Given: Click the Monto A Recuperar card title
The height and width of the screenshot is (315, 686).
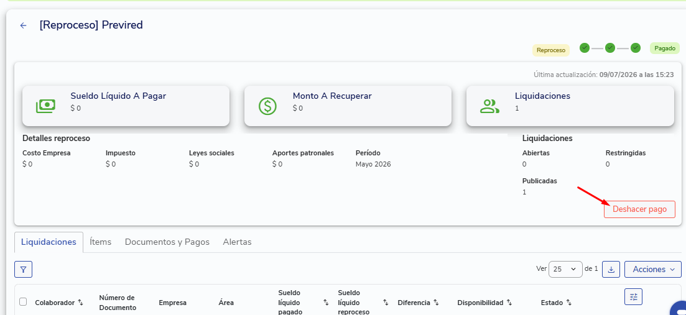Looking at the screenshot, I should pos(332,96).
